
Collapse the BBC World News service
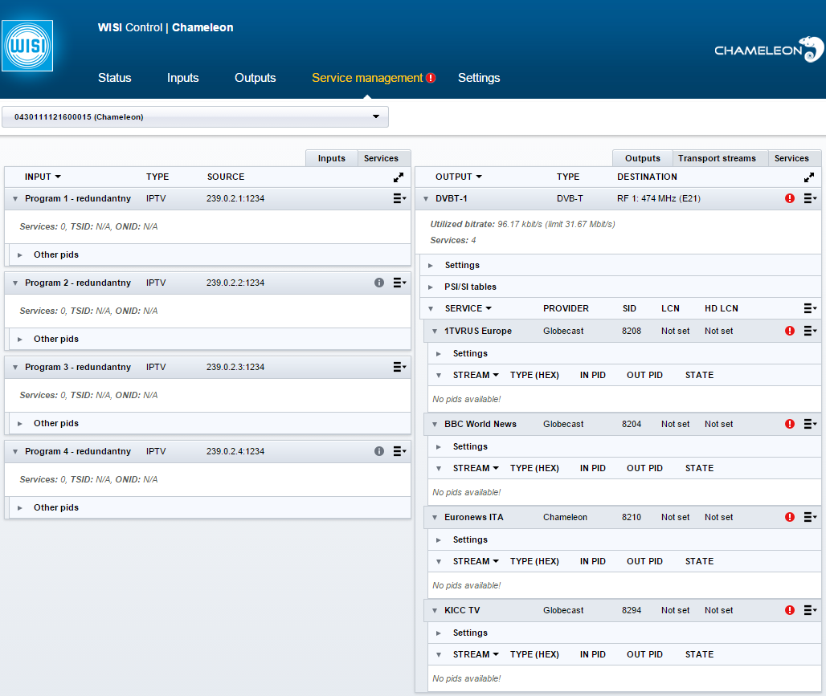(x=435, y=425)
